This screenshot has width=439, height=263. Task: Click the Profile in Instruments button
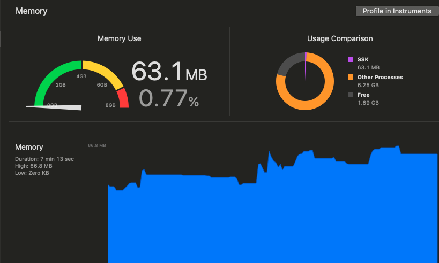(x=397, y=11)
